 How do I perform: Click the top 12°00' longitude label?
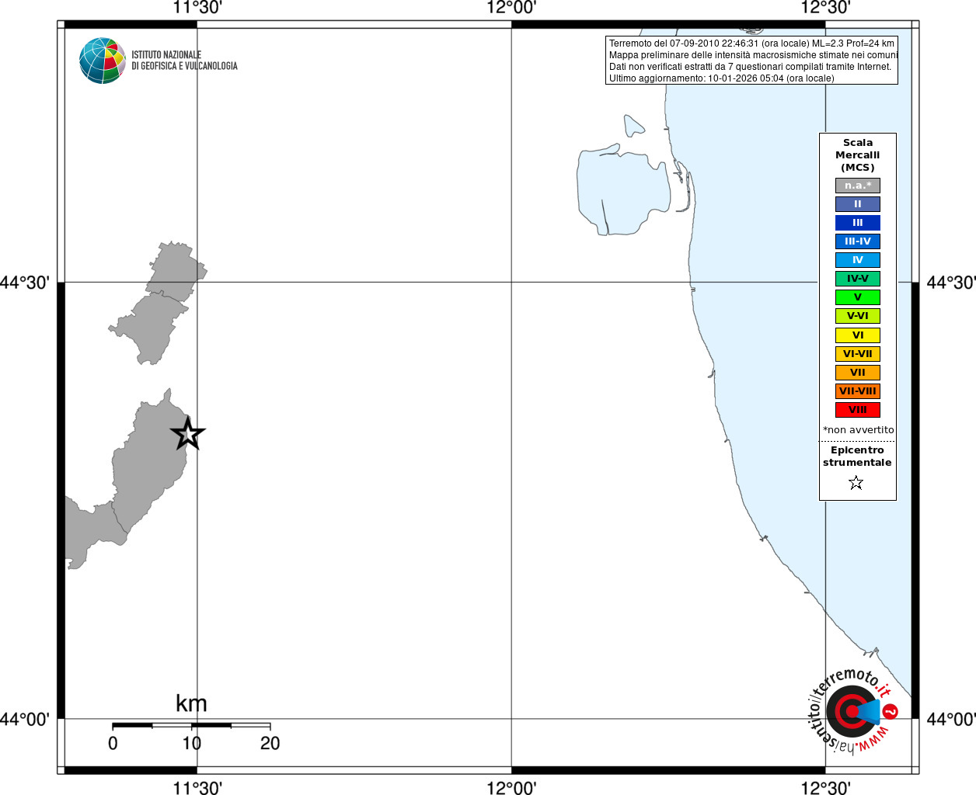coord(511,8)
